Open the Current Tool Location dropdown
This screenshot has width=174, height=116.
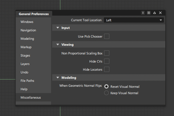[x=134, y=20]
